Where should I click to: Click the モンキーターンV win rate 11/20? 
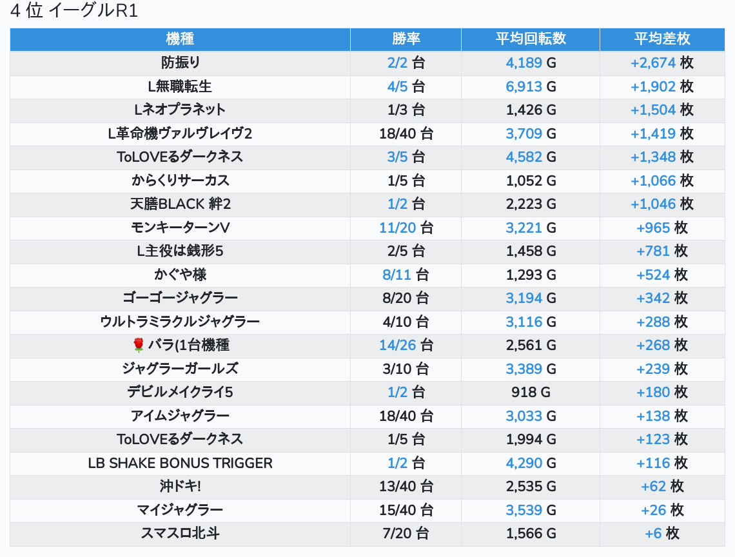[x=397, y=228]
